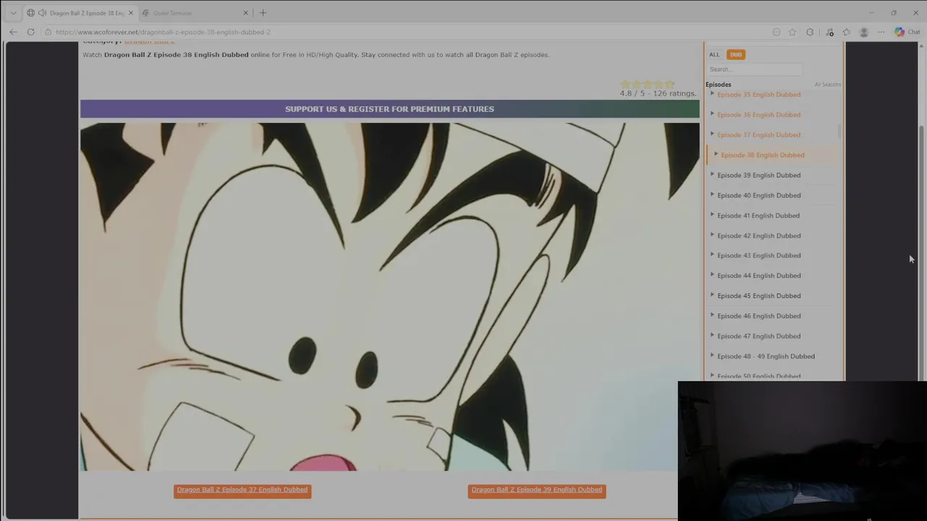Open the Settings and more ellipsis menu
This screenshot has height=521, width=927.
click(881, 32)
